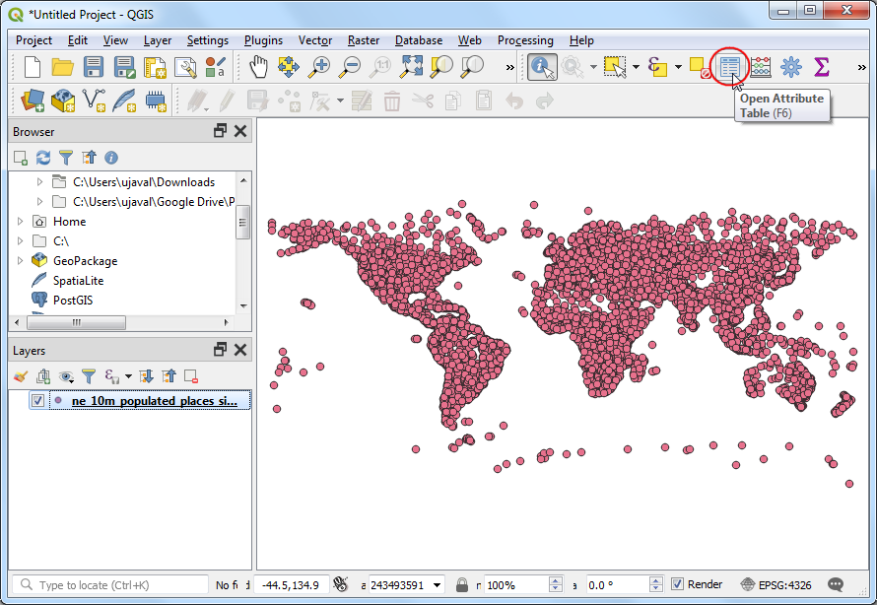Click the Filter Legend funnel in Layers panel
Screen dimensions: 877x605
coord(89,376)
